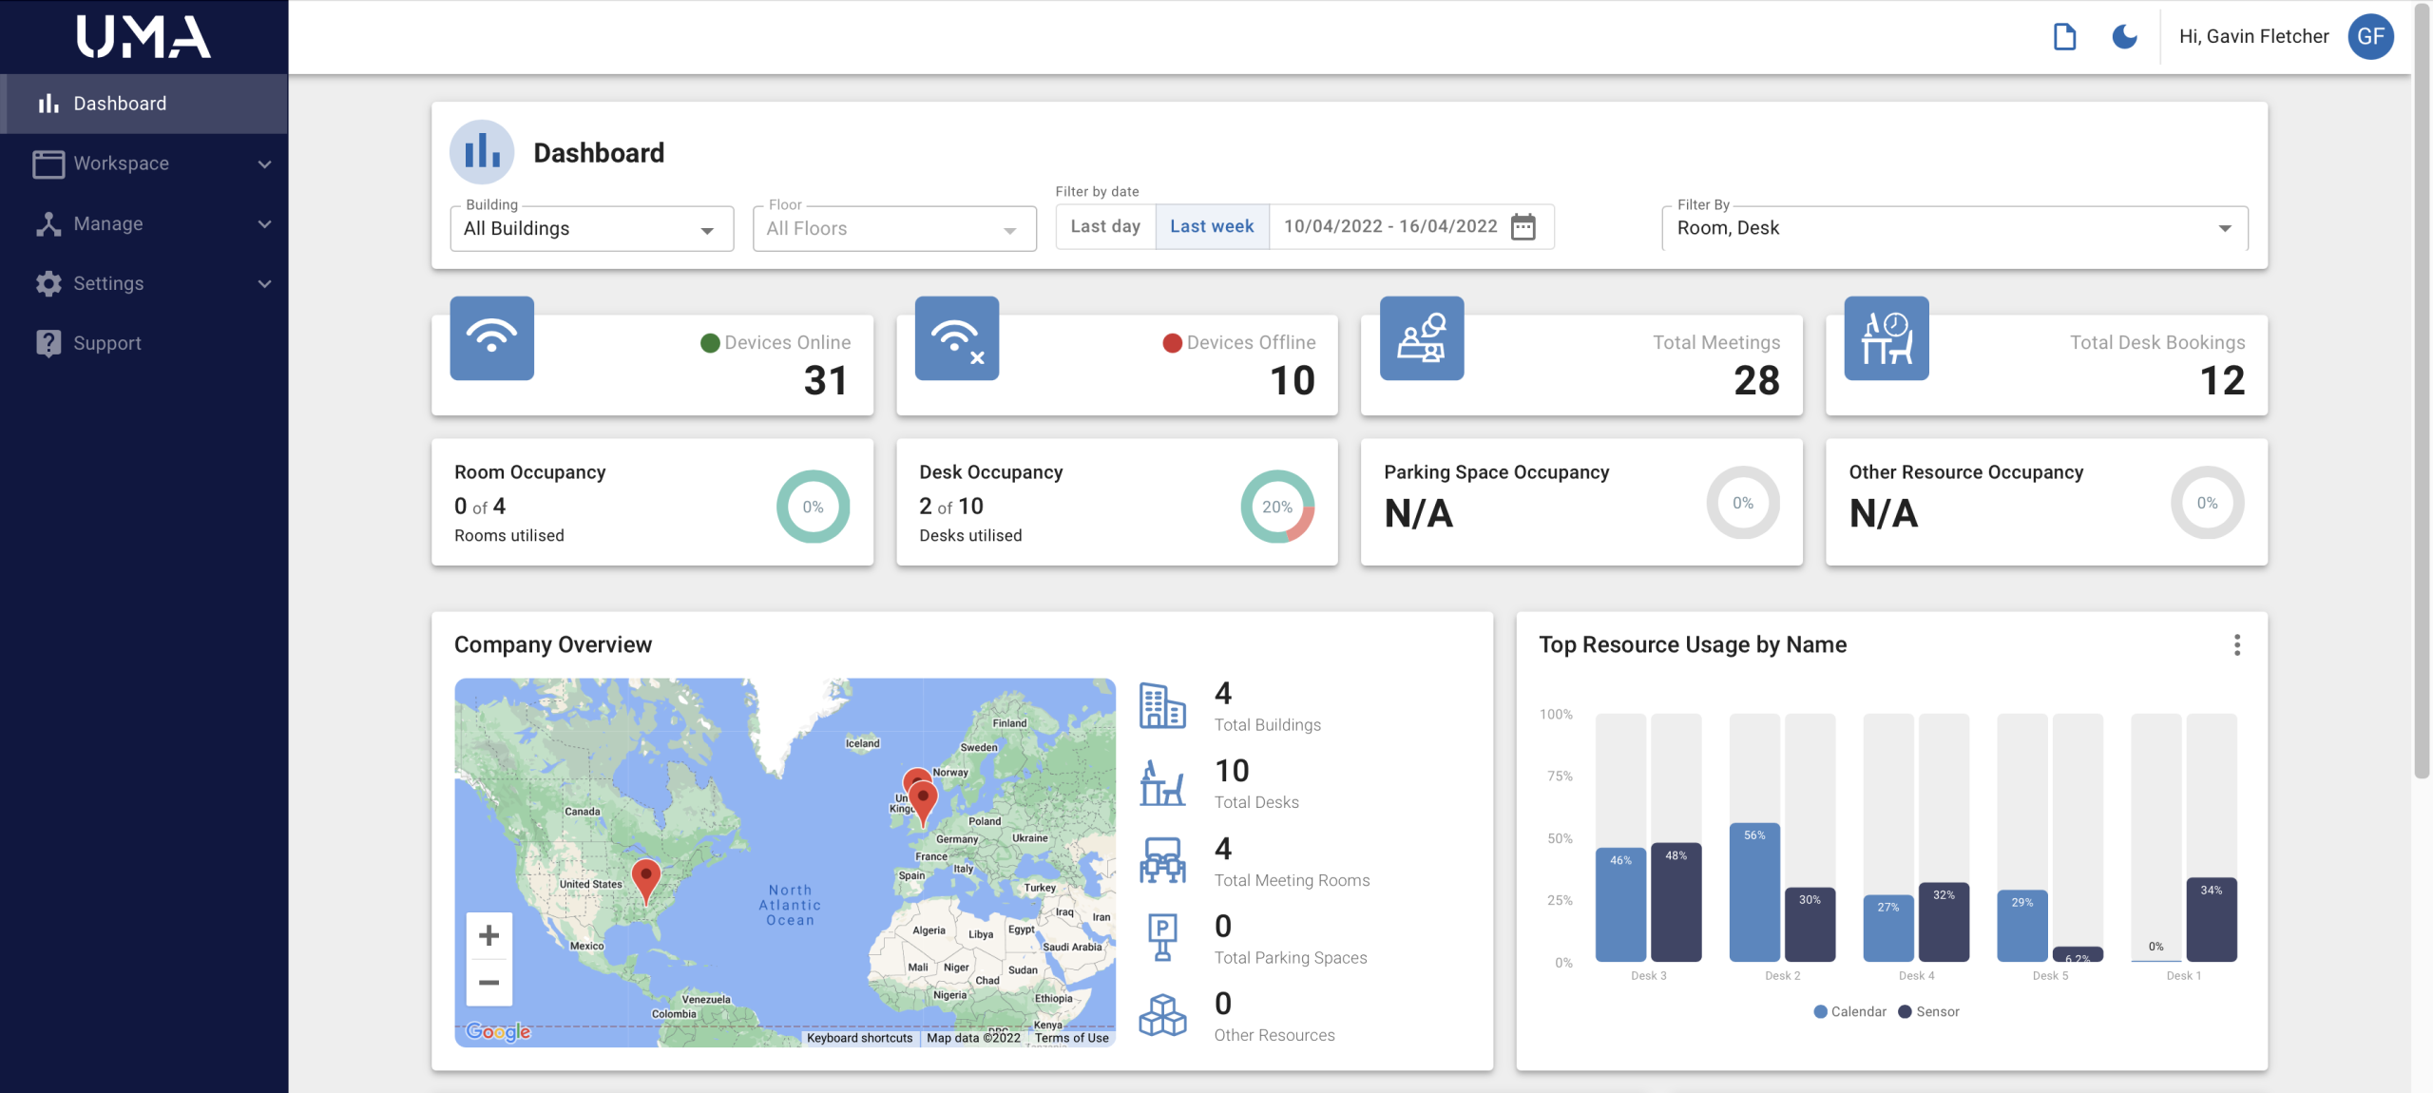This screenshot has width=2433, height=1093.
Task: Open the GF user avatar
Action: [2370, 37]
